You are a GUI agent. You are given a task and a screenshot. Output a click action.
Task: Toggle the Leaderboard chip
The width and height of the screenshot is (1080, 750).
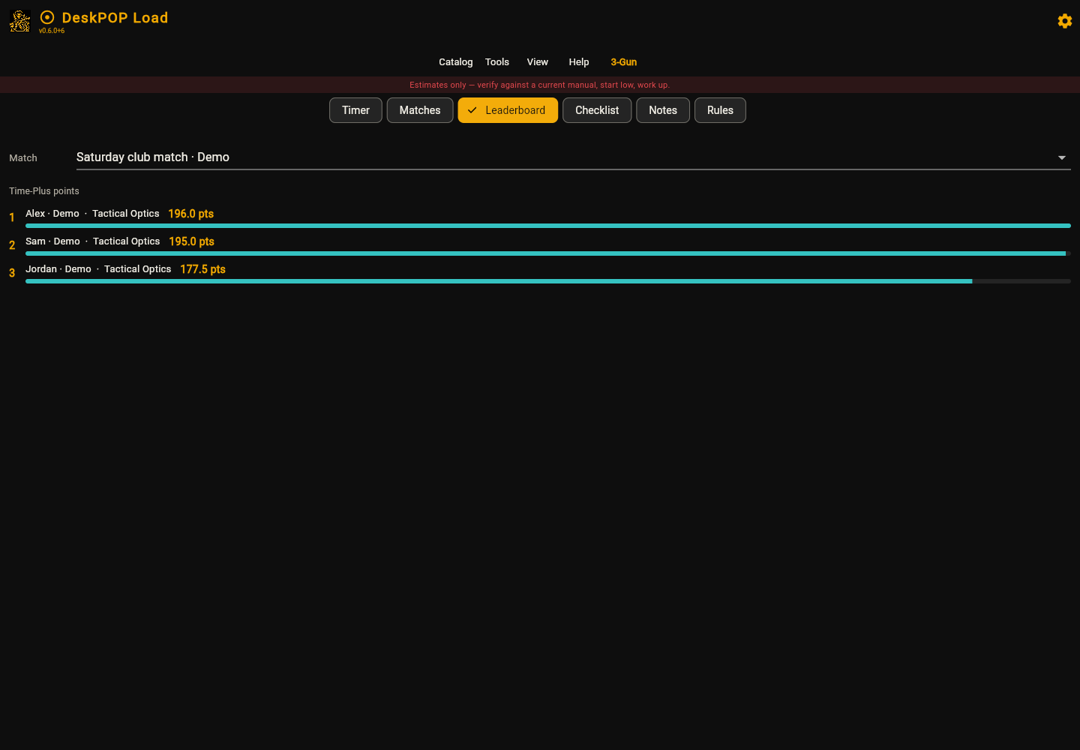pyautogui.click(x=508, y=110)
